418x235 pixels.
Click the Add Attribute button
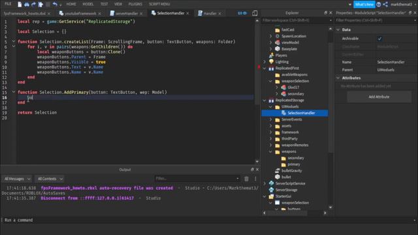point(379,97)
